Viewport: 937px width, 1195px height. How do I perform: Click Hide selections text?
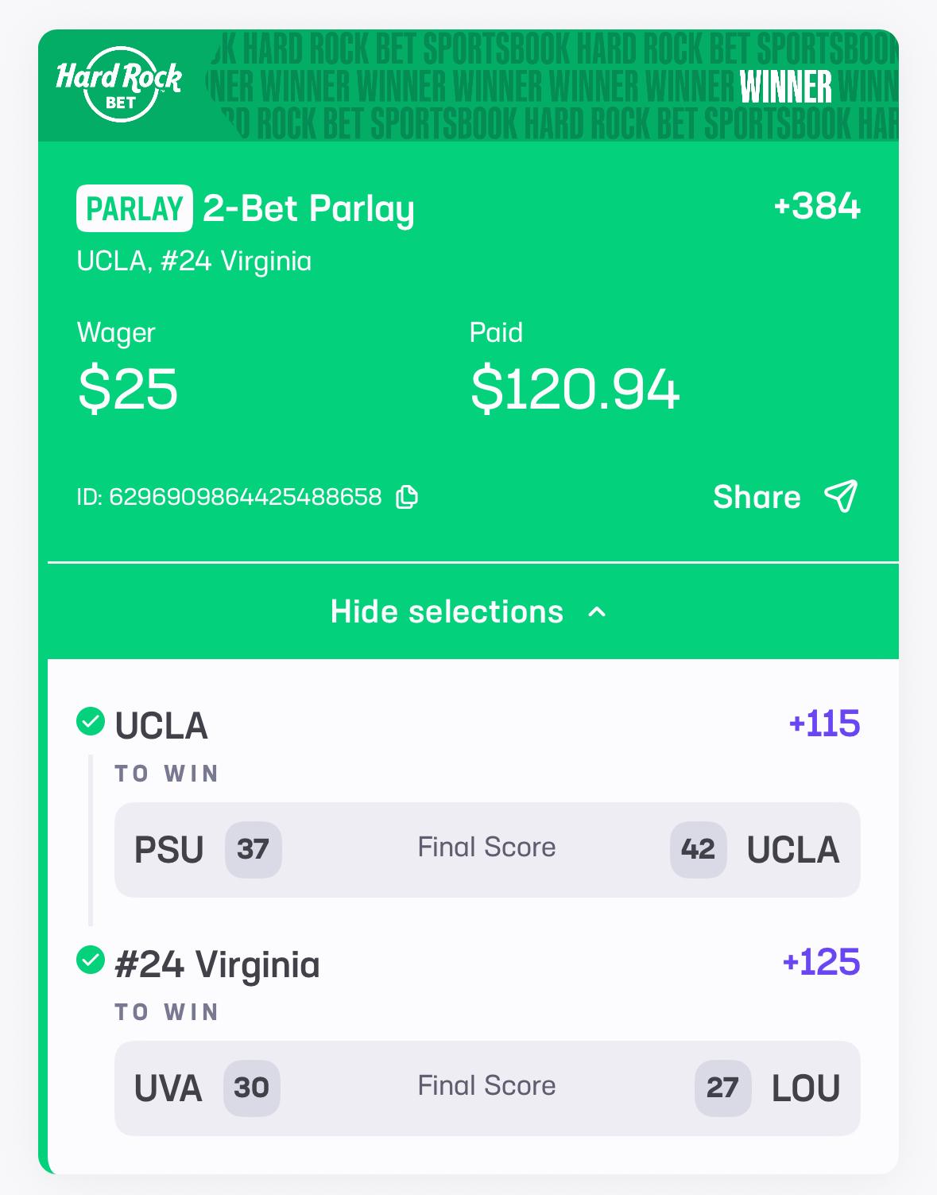447,611
